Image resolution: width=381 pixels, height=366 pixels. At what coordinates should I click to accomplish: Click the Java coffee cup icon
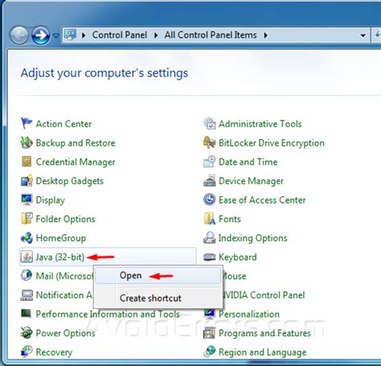[x=27, y=257]
